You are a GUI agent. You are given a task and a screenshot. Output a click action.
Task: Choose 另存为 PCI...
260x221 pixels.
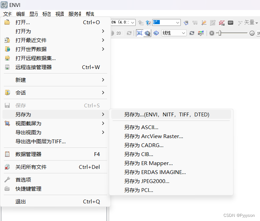pos(171,190)
